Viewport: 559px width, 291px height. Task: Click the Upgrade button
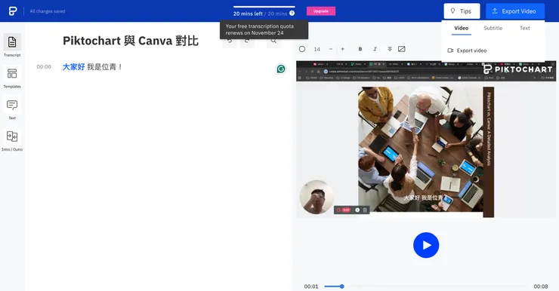(x=321, y=11)
